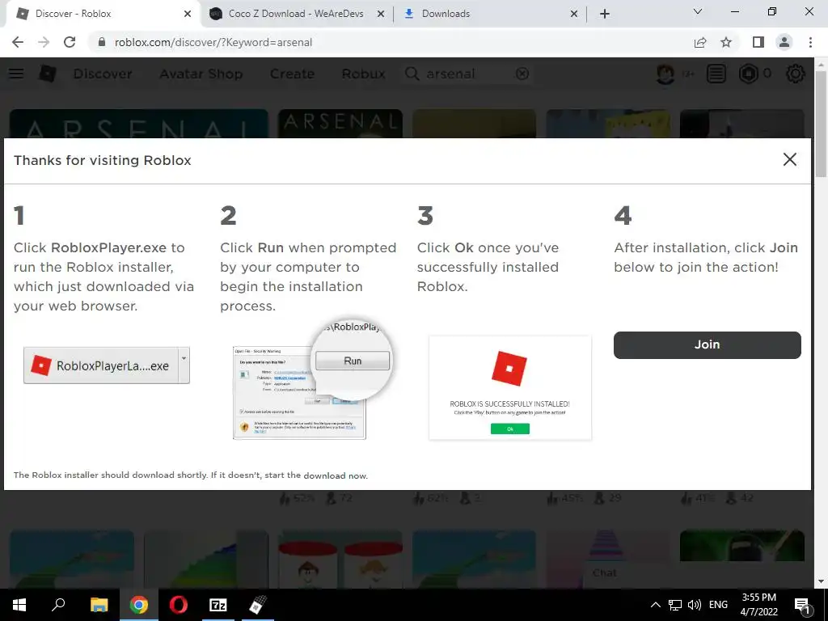Switch to the Downloads tab
The image size is (828, 621).
pos(490,14)
